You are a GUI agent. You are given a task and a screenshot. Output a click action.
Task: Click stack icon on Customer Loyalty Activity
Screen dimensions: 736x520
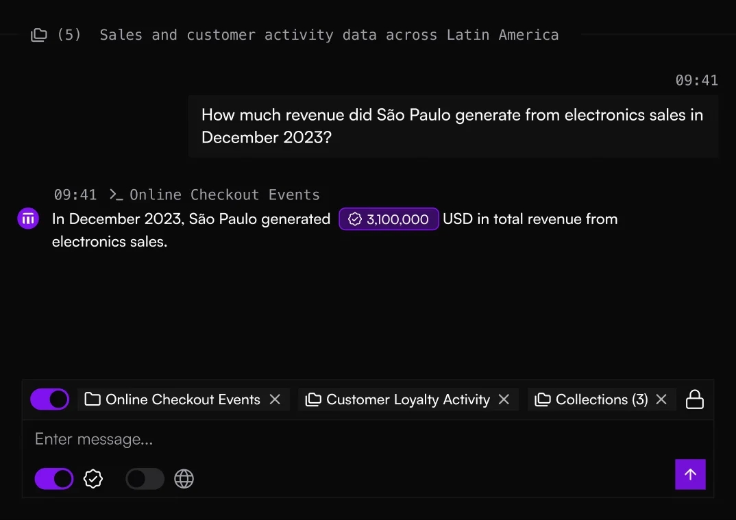[x=313, y=399]
